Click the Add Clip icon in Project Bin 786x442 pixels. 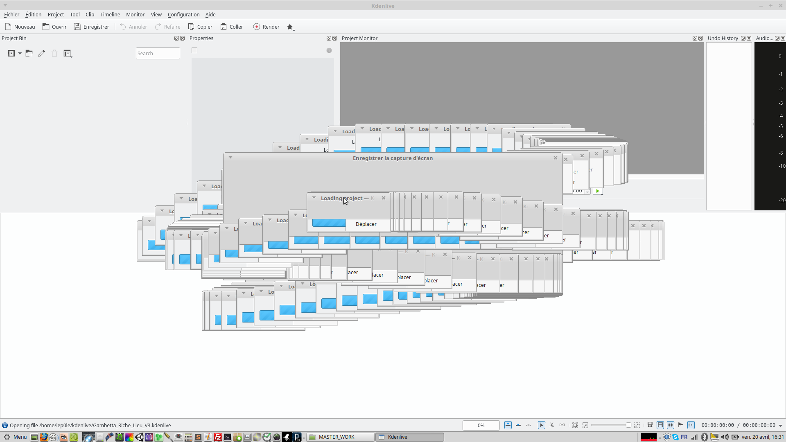11,53
